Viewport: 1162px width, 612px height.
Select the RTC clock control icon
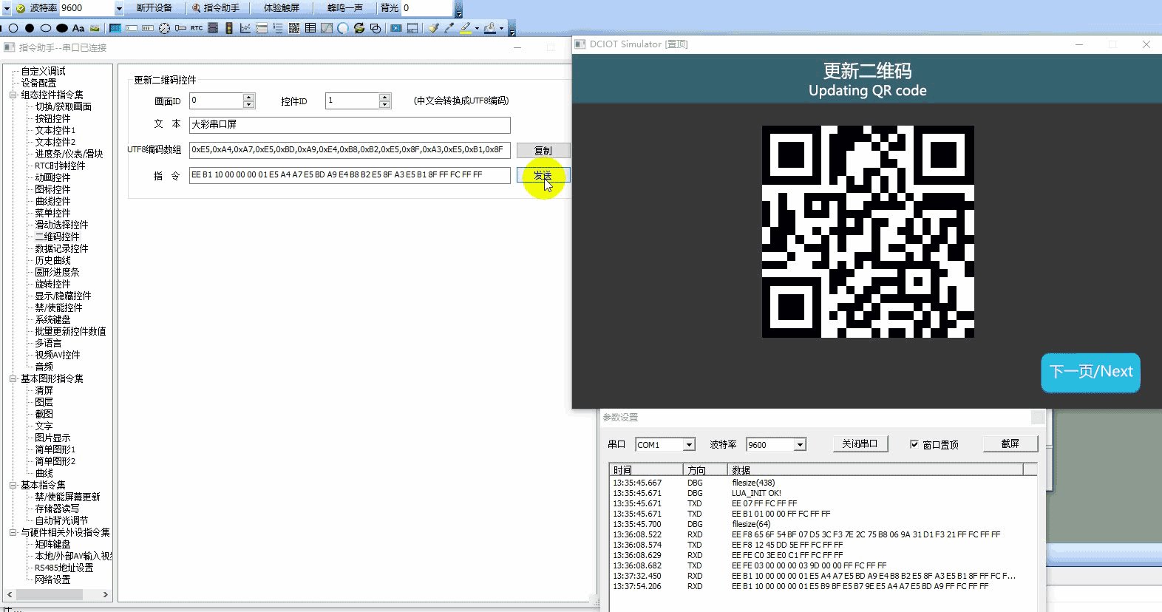point(197,28)
